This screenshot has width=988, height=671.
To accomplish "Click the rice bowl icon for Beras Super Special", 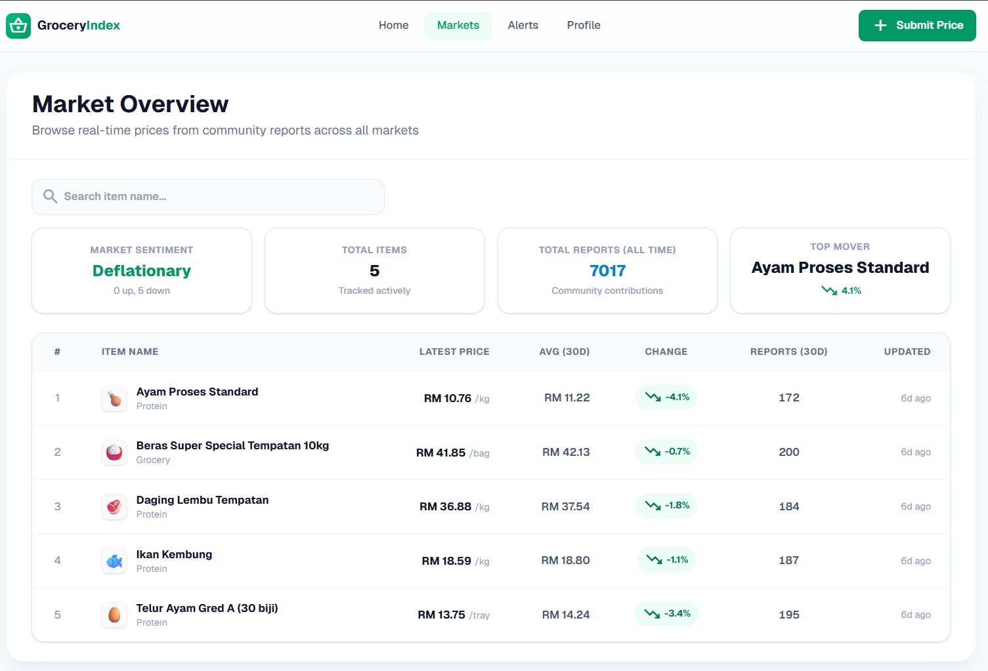I will [114, 453].
